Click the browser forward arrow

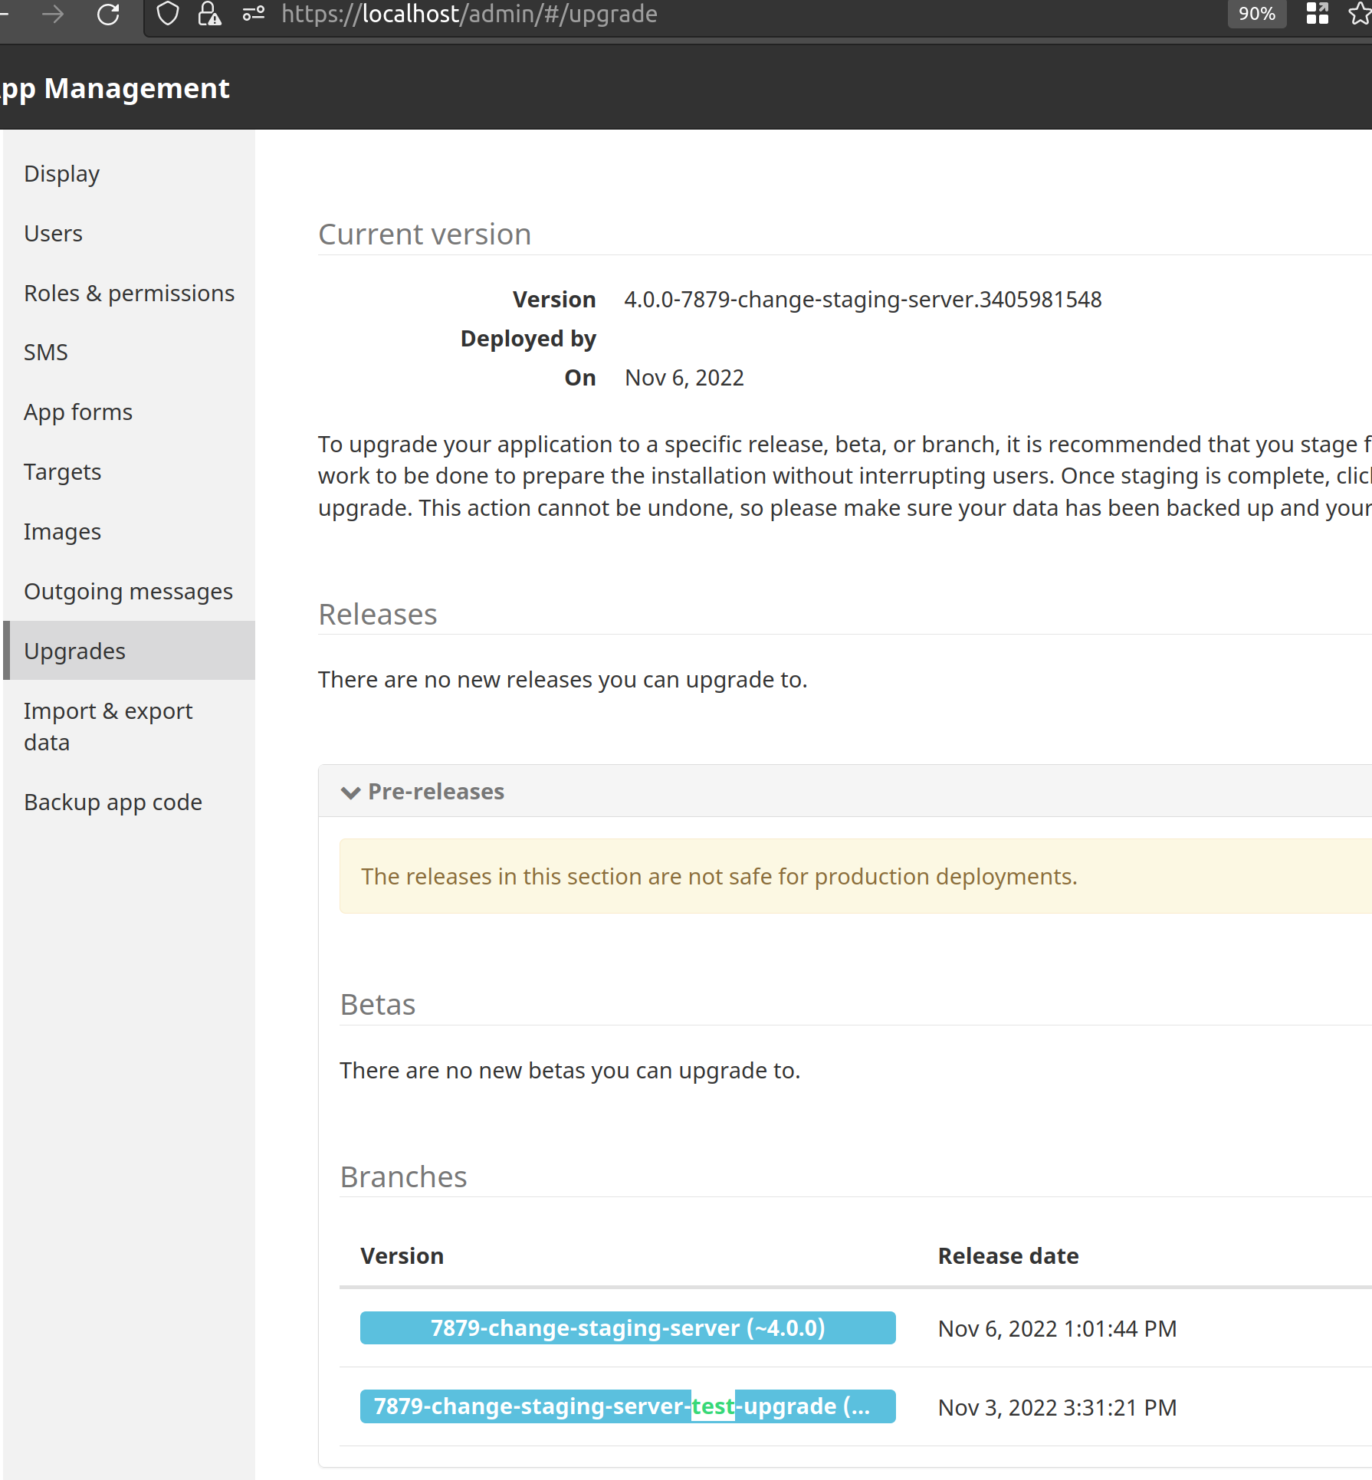point(52,14)
